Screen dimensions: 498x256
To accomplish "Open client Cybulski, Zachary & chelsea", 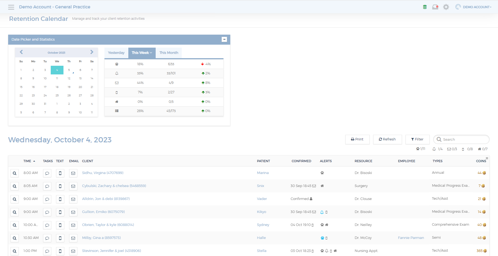I will (x=114, y=186).
